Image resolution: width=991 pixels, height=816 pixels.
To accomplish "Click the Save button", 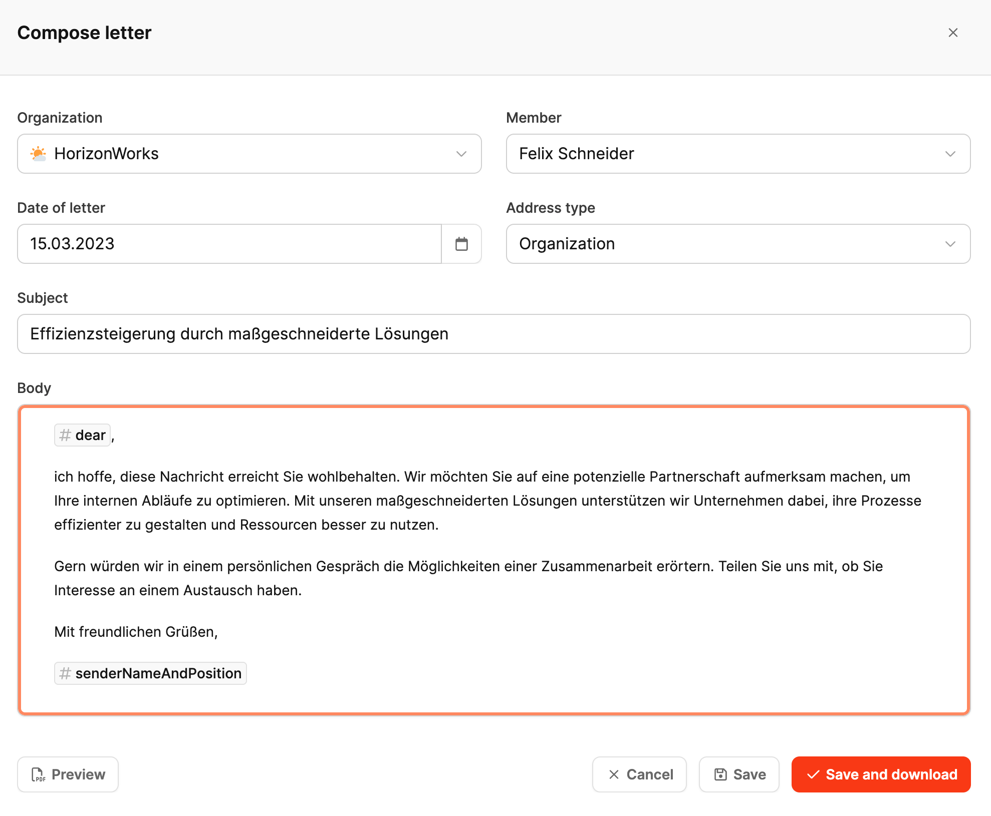I will point(739,774).
